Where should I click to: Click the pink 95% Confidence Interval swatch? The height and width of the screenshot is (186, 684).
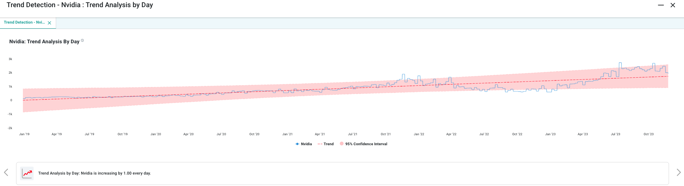(x=342, y=144)
